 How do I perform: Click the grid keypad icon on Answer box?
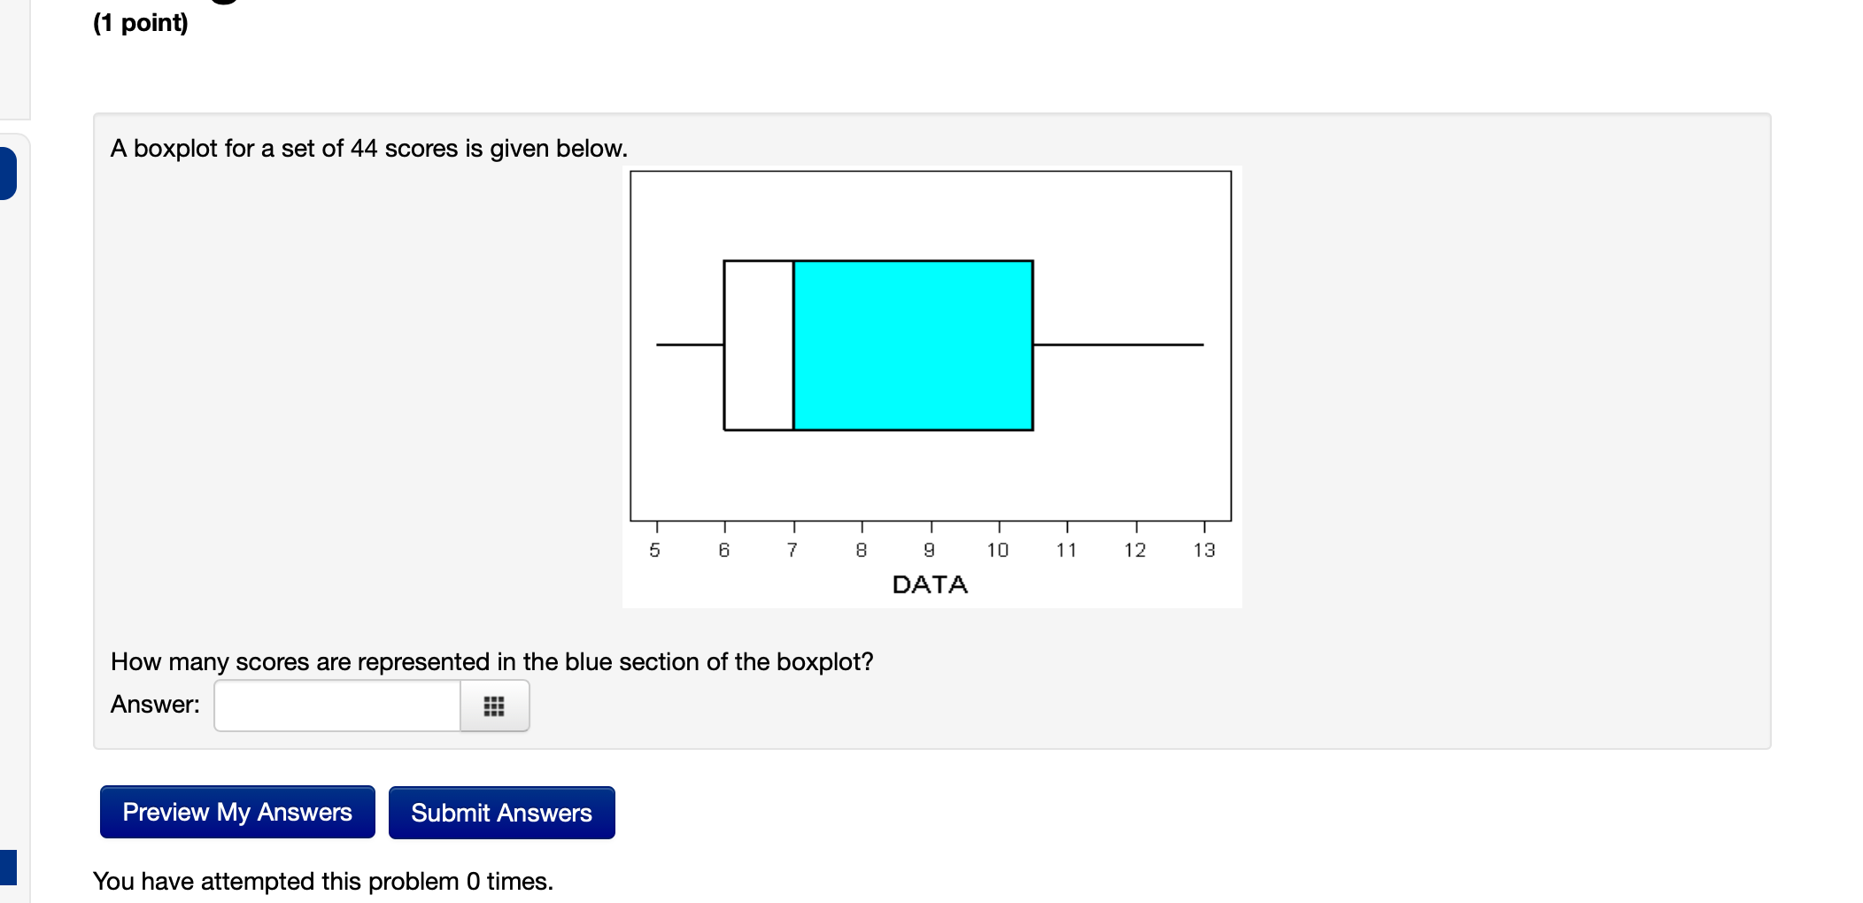(x=493, y=706)
